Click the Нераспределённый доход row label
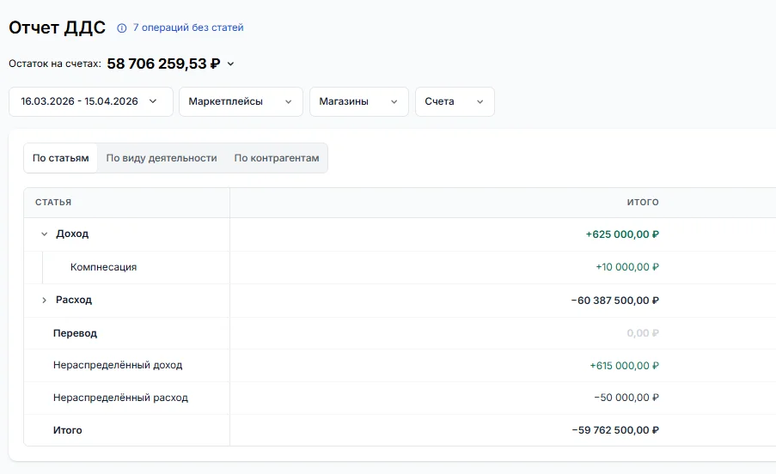The height and width of the screenshot is (474, 776). point(118,365)
